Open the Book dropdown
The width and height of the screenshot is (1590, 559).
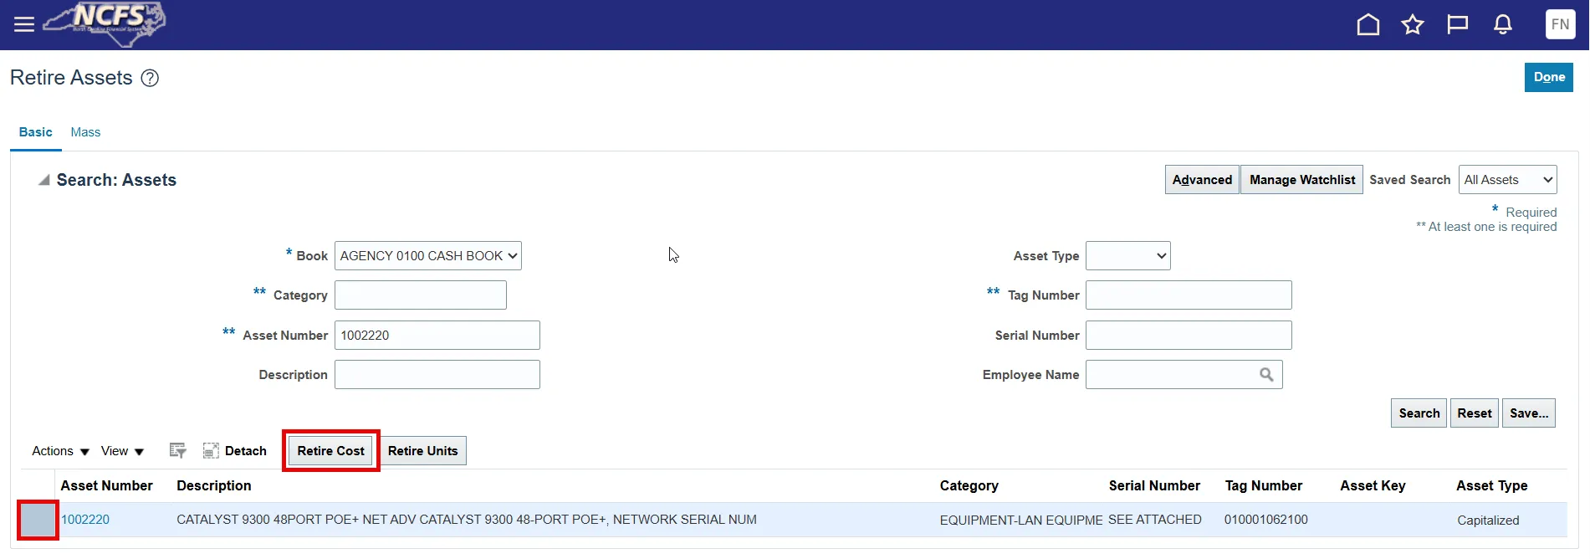[x=428, y=255]
